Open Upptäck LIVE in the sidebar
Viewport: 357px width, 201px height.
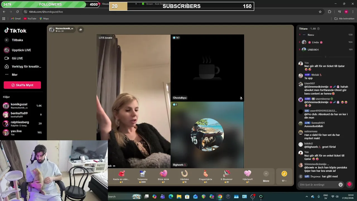[x=18, y=50]
